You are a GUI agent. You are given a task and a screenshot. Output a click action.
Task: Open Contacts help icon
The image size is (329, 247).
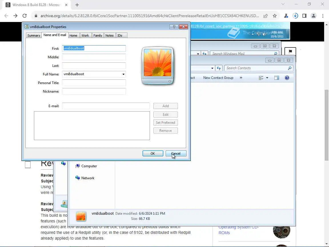point(287,78)
